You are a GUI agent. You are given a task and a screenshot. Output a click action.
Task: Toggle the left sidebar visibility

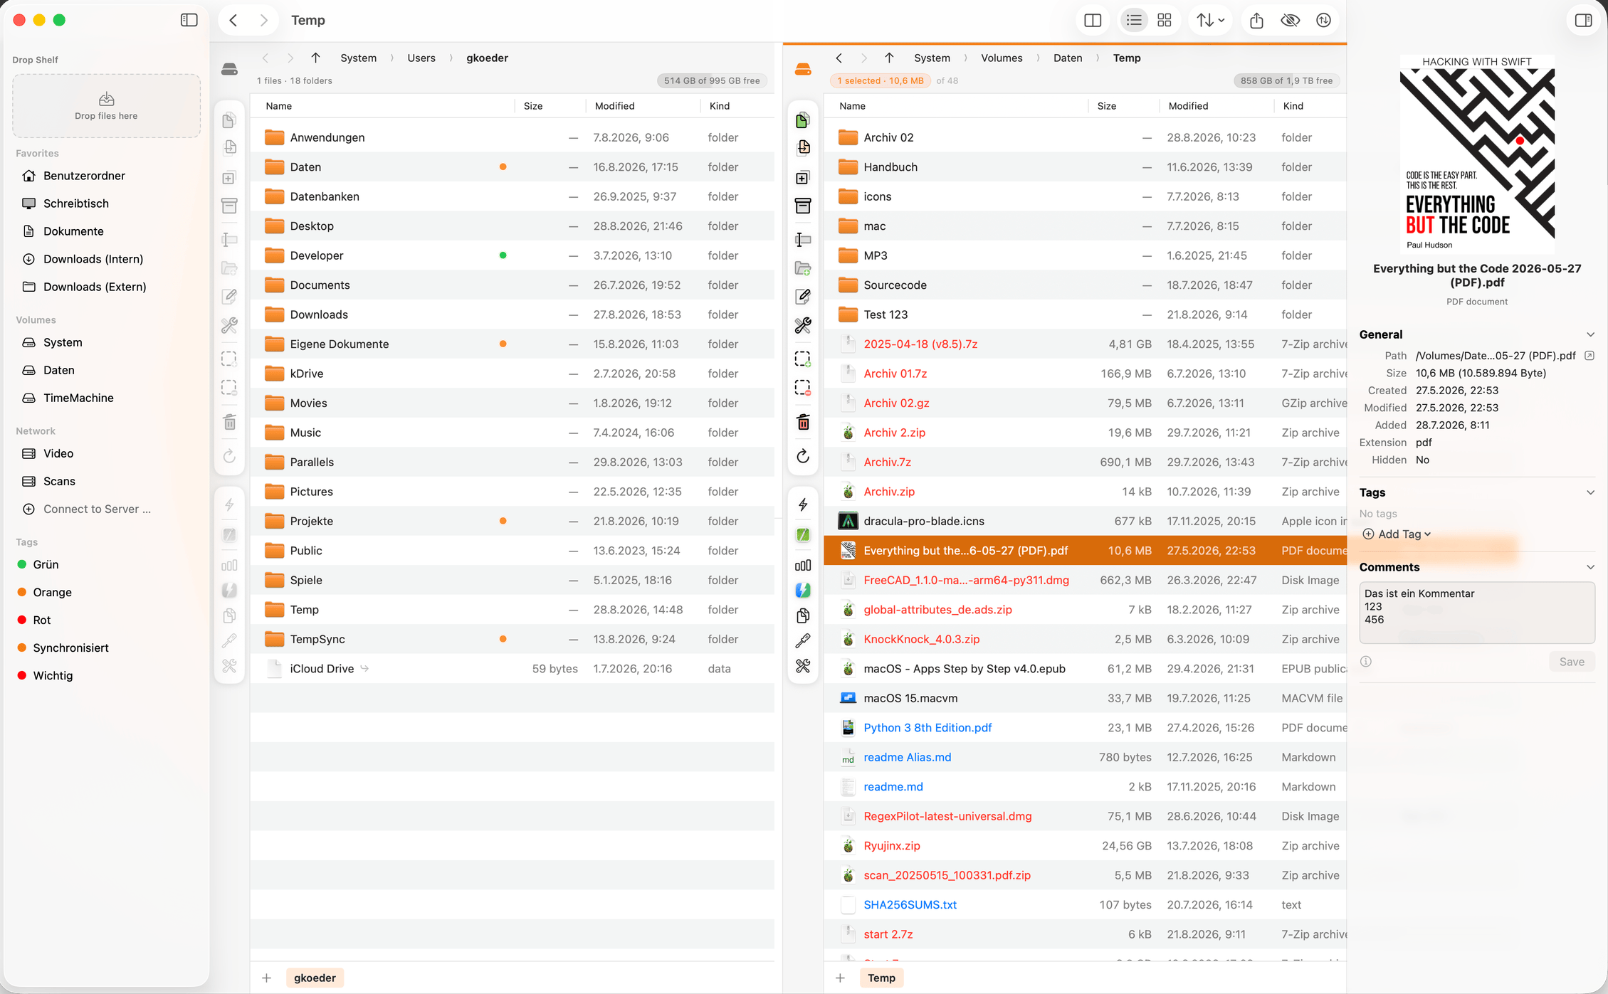[189, 21]
